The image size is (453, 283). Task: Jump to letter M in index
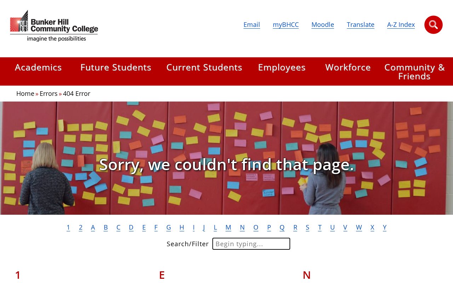(228, 227)
